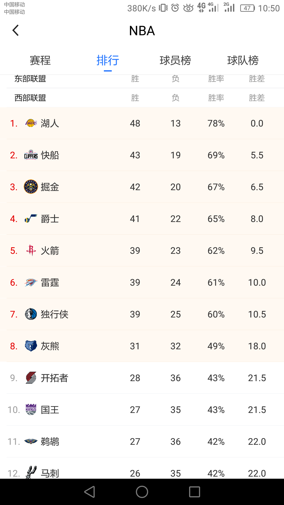Tap the Memphis Grizzlies logo
The image size is (284, 505).
(x=31, y=346)
